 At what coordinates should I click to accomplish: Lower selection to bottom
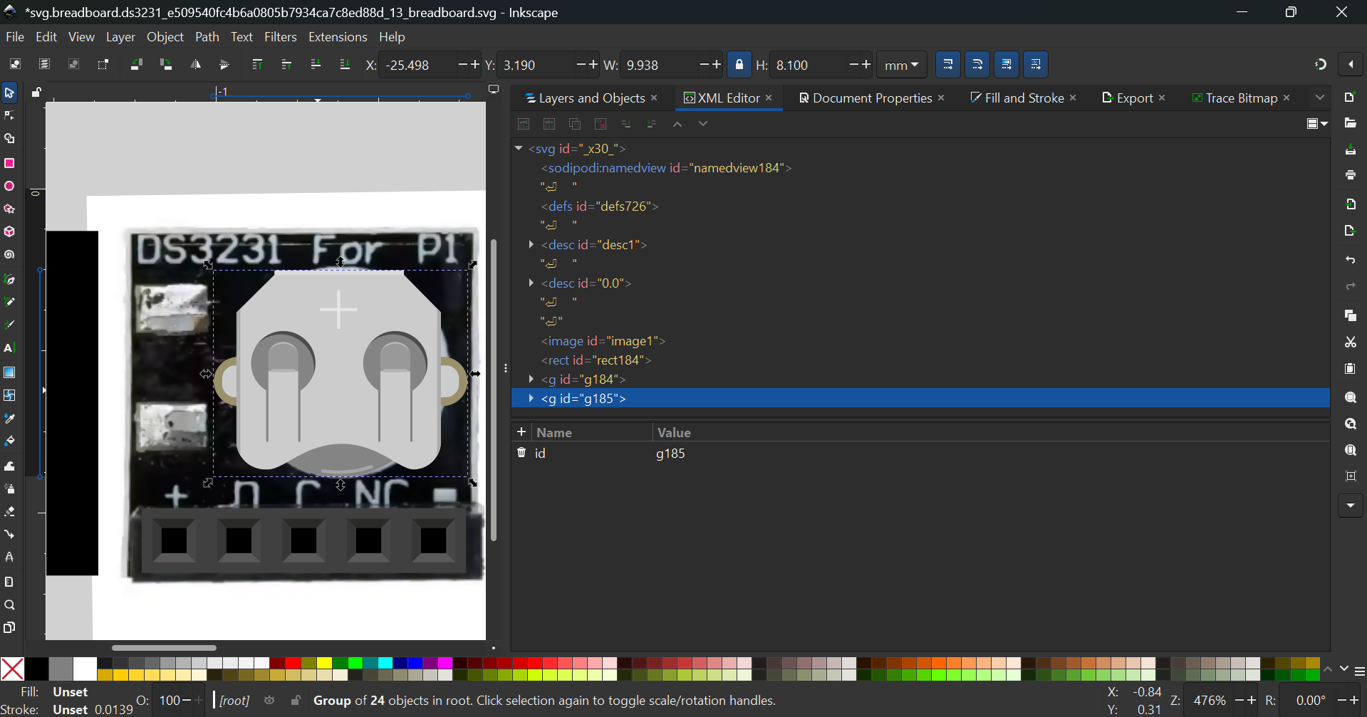[x=345, y=65]
